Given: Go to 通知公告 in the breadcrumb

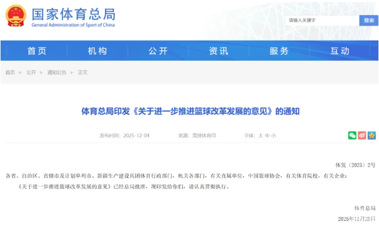Looking at the screenshot, I should click(x=57, y=73).
